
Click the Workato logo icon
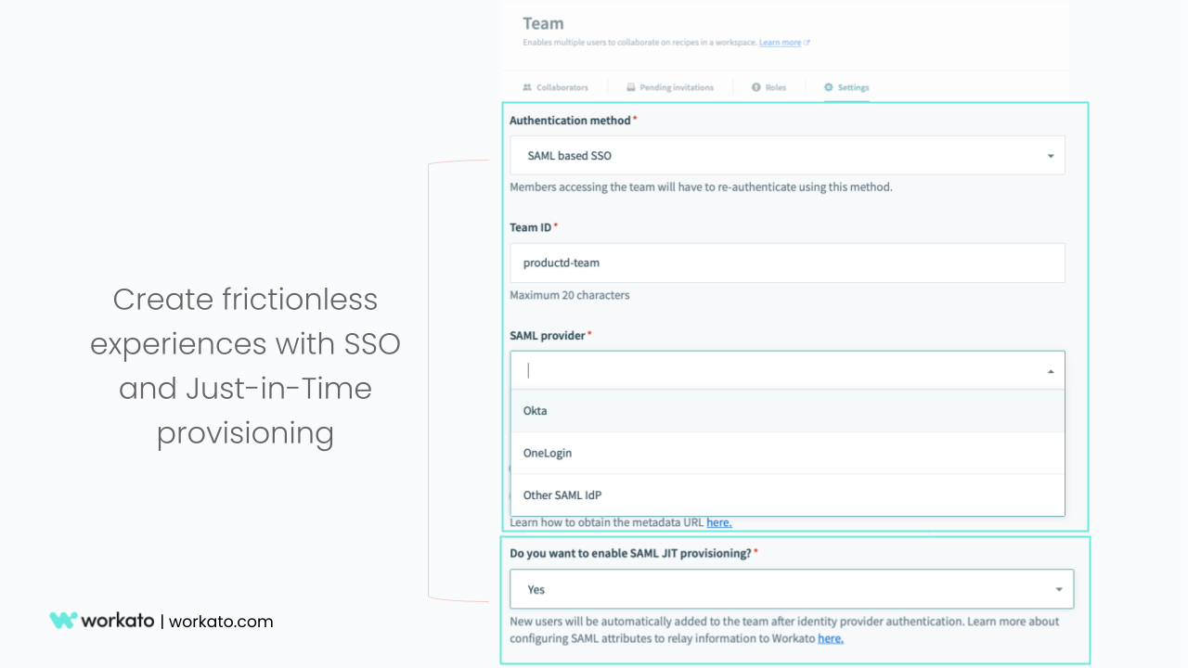pos(63,621)
